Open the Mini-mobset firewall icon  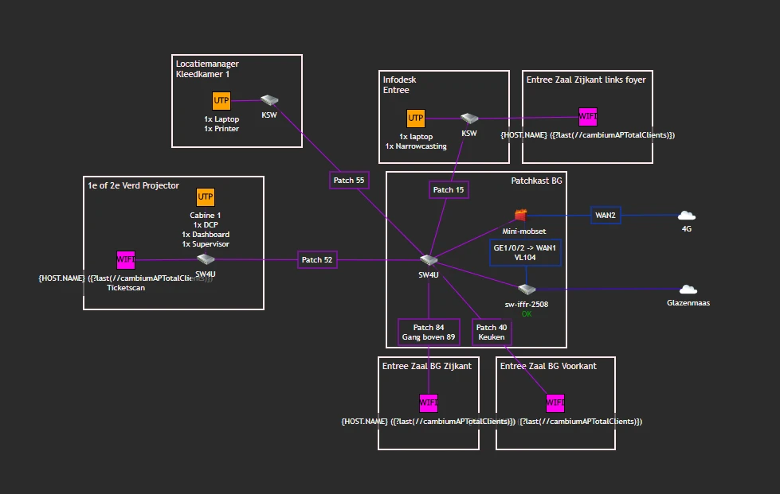click(521, 215)
